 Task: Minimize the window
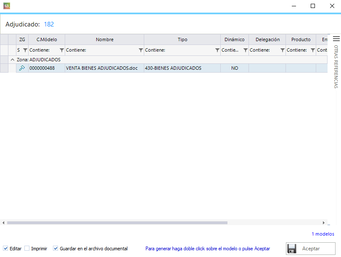point(294,6)
